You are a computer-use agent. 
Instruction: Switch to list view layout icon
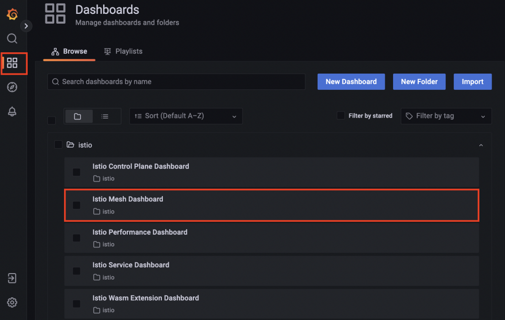(105, 116)
